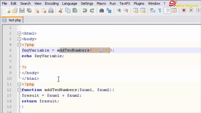Open Find with the binoculars icon
Viewport: 201px width, 113px height.
101,10
